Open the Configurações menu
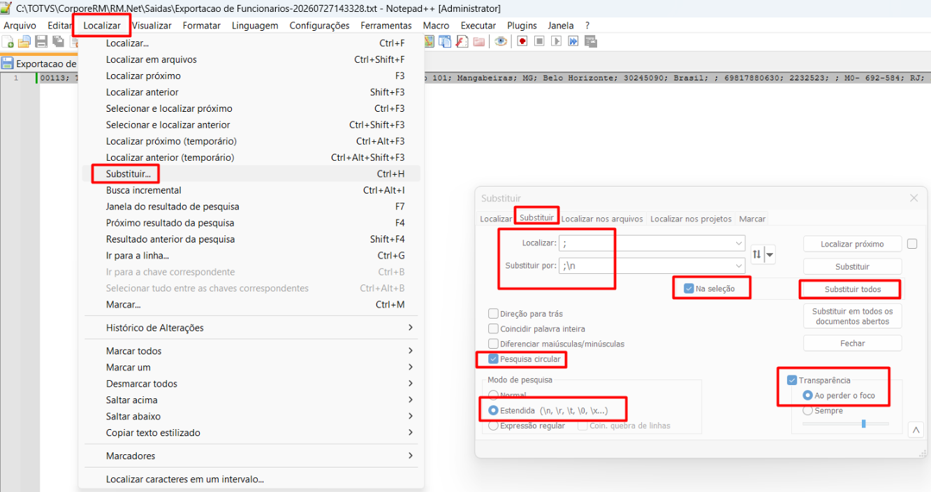Viewport: 931px width, 492px height. point(319,25)
